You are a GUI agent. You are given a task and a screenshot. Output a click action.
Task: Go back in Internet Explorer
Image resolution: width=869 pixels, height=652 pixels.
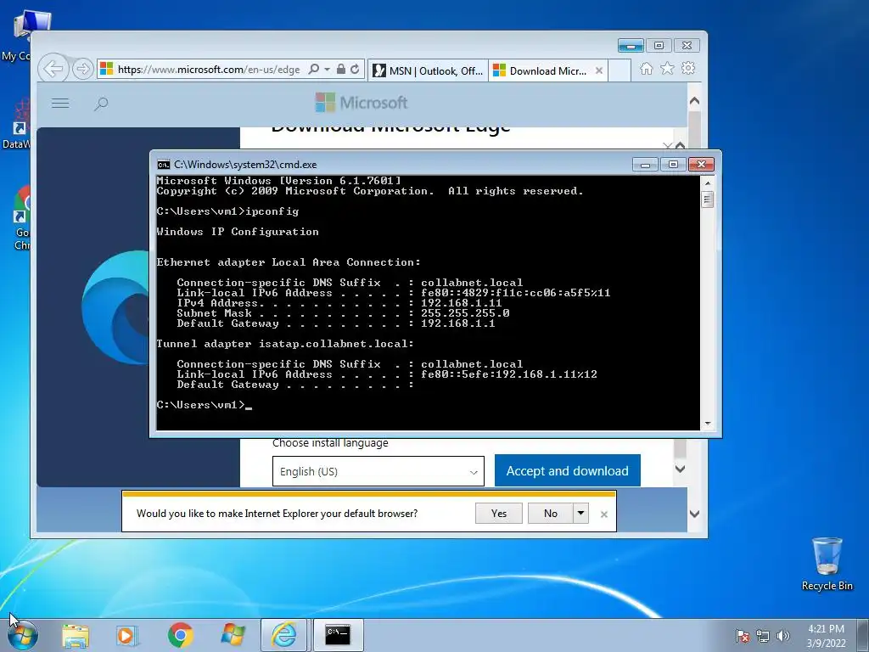pos(53,70)
